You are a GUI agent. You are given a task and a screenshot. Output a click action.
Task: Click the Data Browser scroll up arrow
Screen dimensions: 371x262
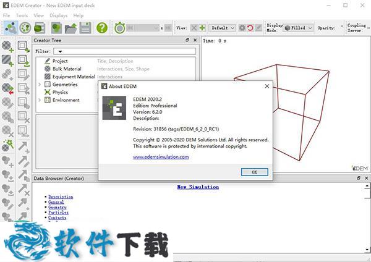(367, 186)
